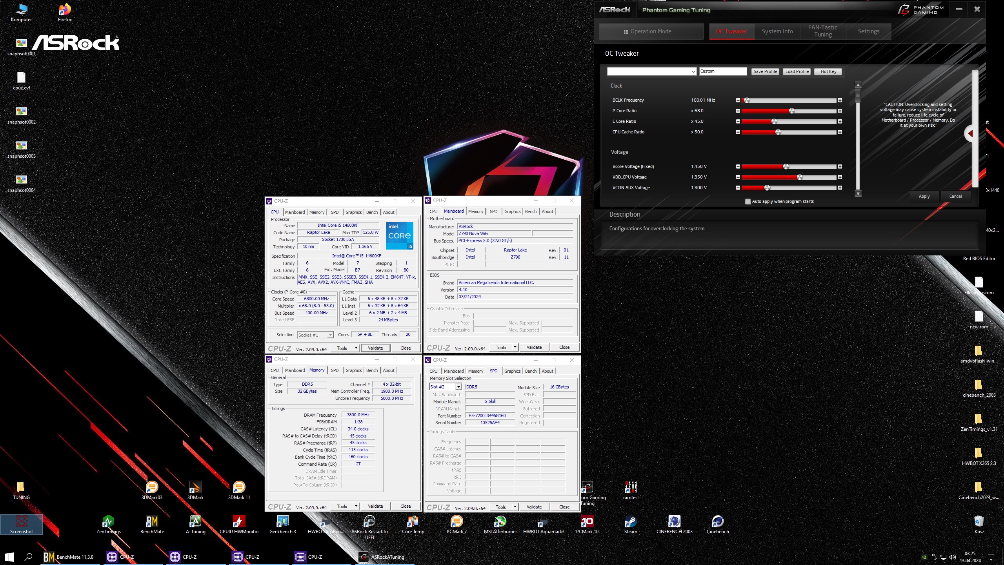Open the TUNING folder on desktop
1004x565 pixels.
21,490
